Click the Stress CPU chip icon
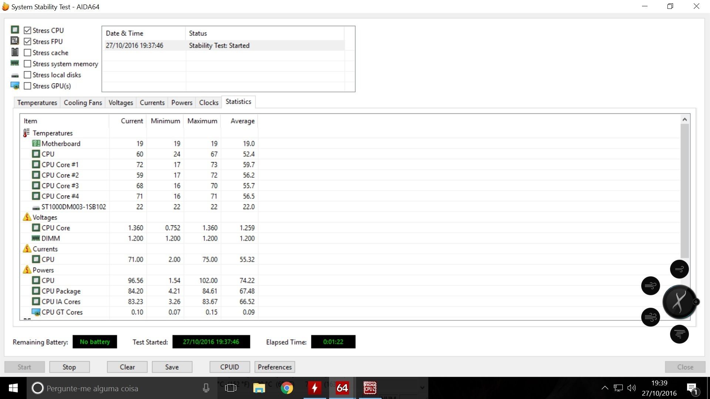This screenshot has height=399, width=710. 15,30
